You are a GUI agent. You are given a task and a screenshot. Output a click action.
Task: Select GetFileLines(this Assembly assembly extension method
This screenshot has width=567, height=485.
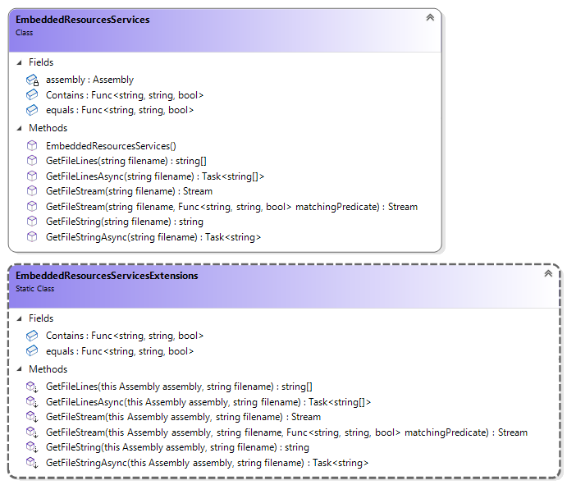(x=179, y=387)
